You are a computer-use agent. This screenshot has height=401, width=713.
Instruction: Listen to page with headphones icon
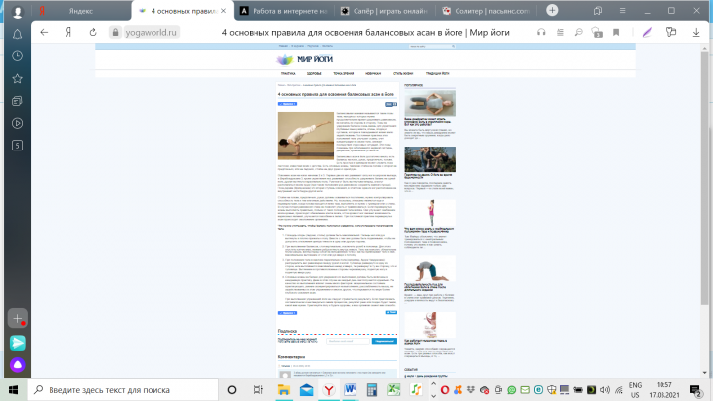pos(541,33)
